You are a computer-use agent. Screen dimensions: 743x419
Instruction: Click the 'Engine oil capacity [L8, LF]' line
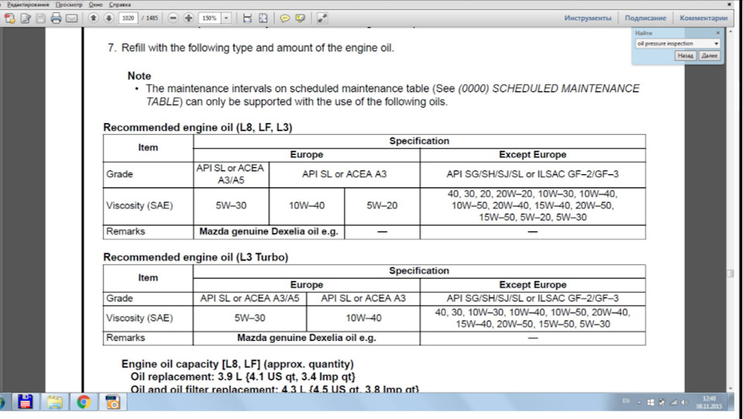tap(238, 364)
